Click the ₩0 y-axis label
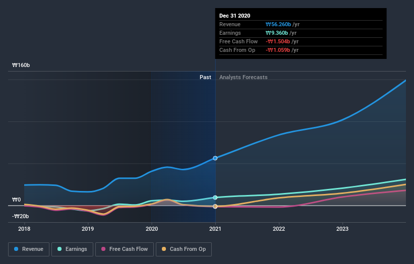Viewport: 414px width, 264px height. pos(16,200)
